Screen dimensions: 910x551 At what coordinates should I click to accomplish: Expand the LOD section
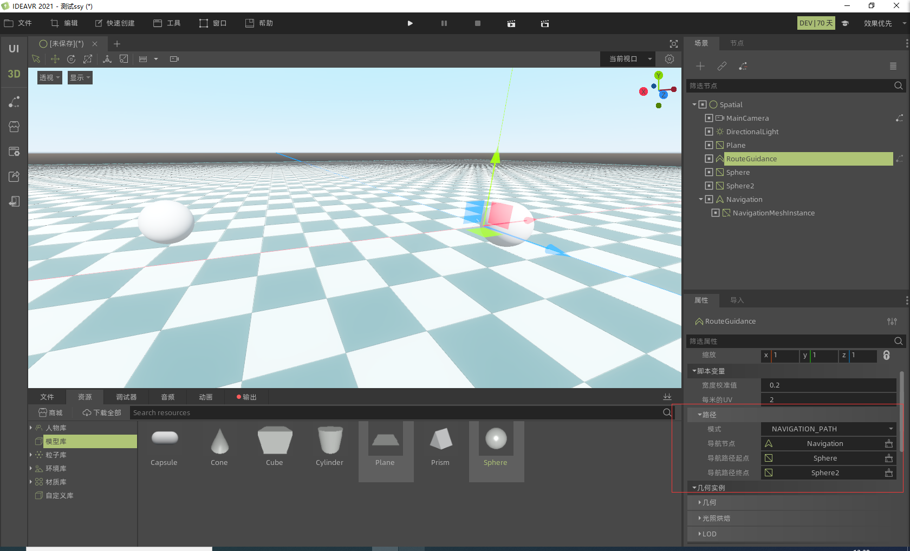(x=707, y=534)
